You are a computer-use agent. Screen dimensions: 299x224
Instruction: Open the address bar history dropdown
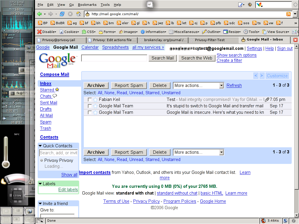(x=295, y=14)
